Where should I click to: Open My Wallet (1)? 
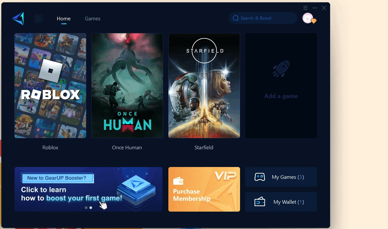coord(281,202)
